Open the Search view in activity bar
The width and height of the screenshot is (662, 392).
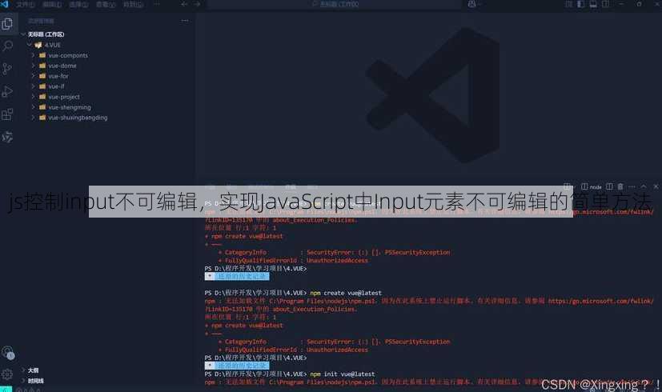[7, 46]
